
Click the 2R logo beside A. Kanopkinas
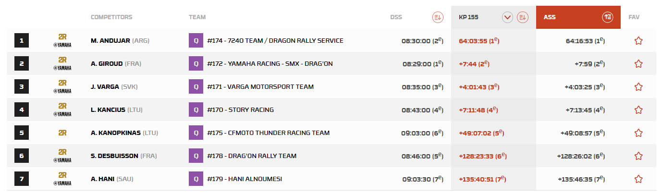tap(62, 133)
